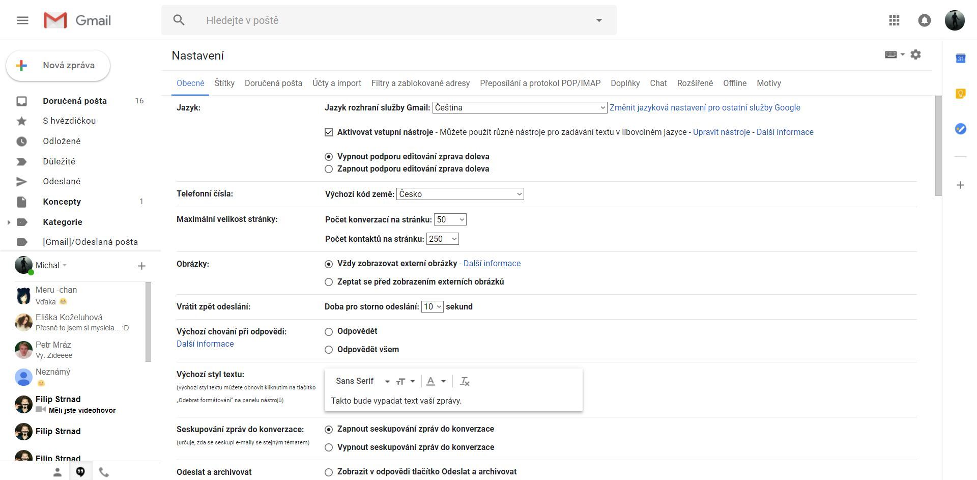Switch to the Motivy settings tab

(x=768, y=83)
